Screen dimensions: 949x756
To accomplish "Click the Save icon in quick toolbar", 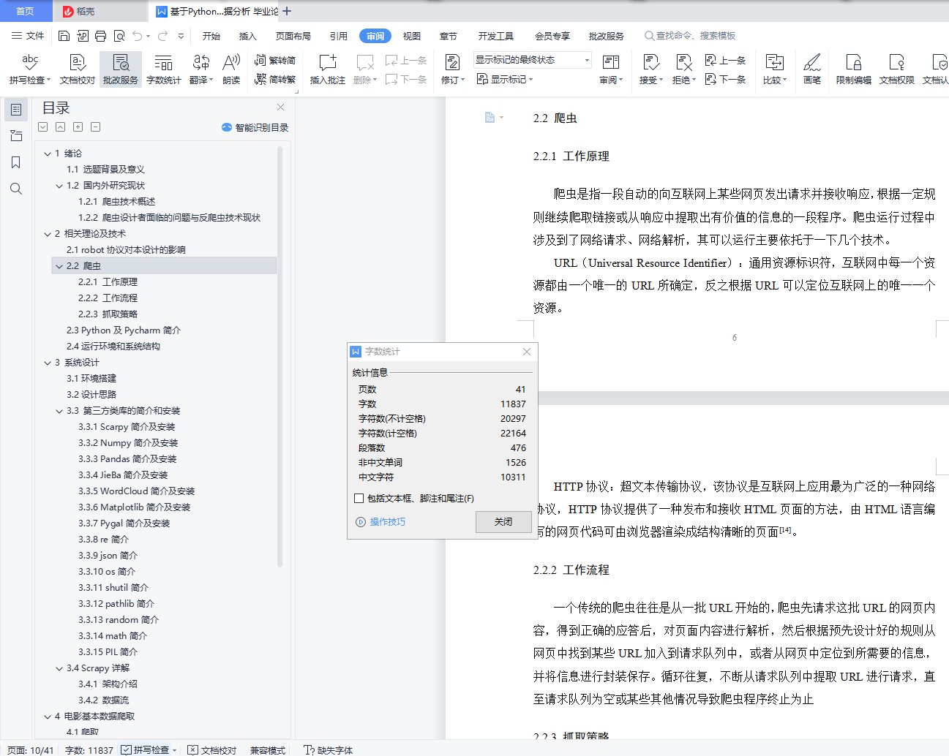I will (x=64, y=36).
